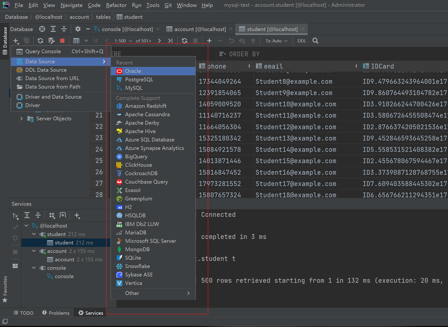Collapse the console session node in Services
This screenshot has width=448, height=327.
tap(34, 268)
